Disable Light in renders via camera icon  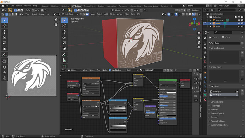coord(242,27)
